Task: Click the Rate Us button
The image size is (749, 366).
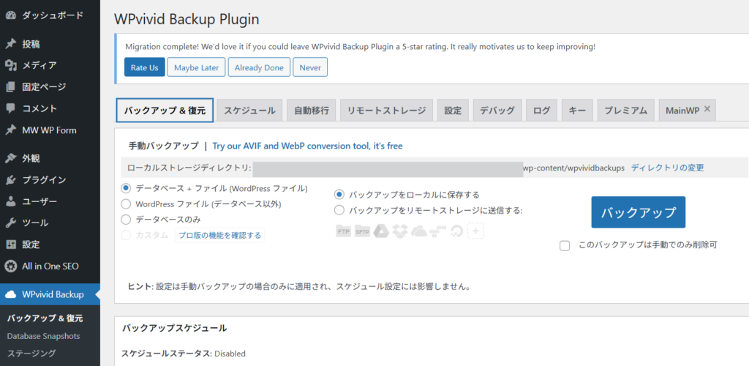Action: 144,67
